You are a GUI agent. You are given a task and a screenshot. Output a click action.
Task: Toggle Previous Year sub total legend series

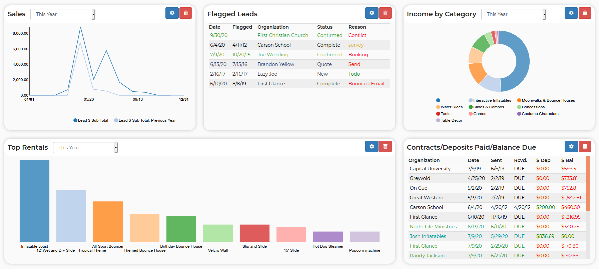click(x=145, y=120)
